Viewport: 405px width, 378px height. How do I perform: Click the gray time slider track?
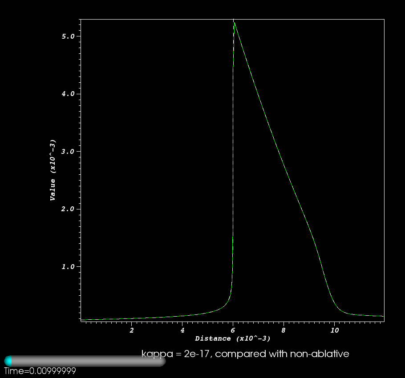pos(85,361)
